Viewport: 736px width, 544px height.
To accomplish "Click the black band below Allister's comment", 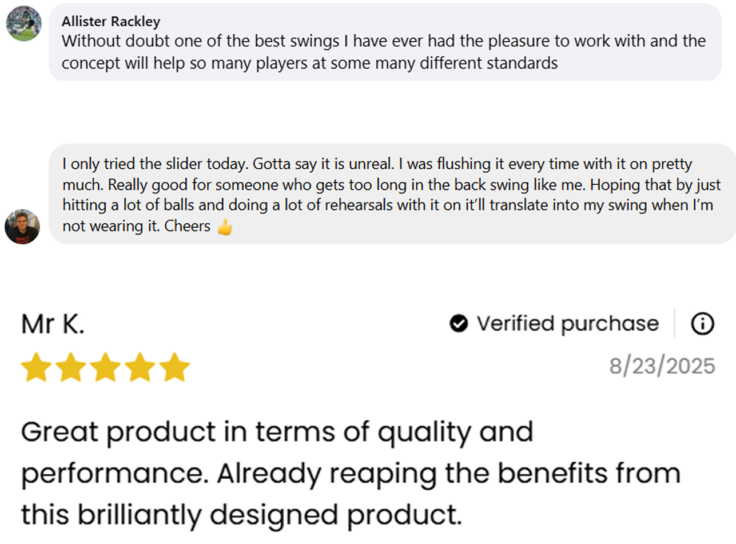I will [x=368, y=102].
